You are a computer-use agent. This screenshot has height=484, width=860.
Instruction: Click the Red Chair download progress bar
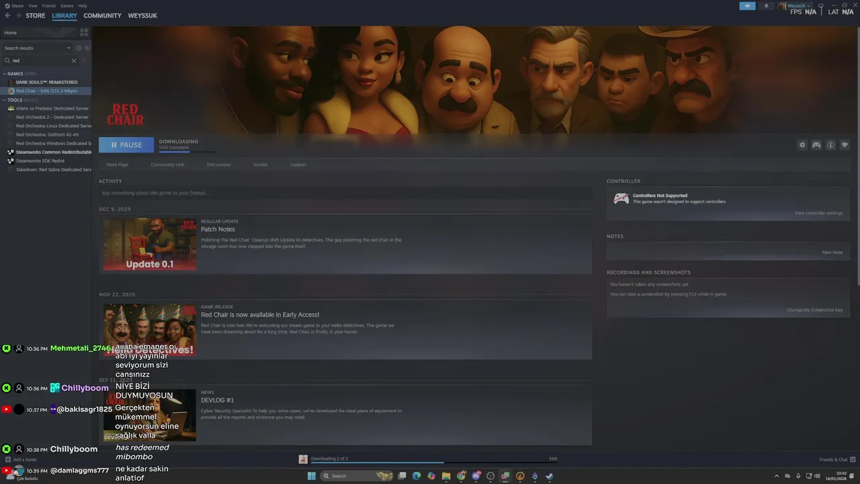pyautogui.click(x=187, y=152)
